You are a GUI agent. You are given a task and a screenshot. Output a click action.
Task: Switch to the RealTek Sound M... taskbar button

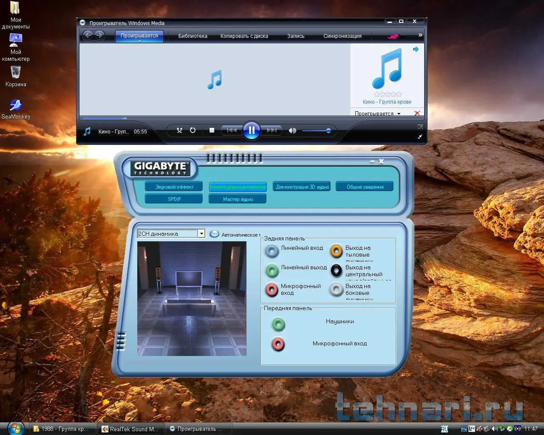tap(131, 429)
